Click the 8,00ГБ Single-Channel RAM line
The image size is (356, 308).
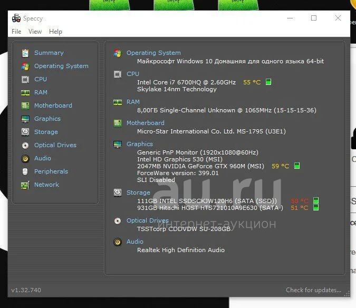pos(227,110)
